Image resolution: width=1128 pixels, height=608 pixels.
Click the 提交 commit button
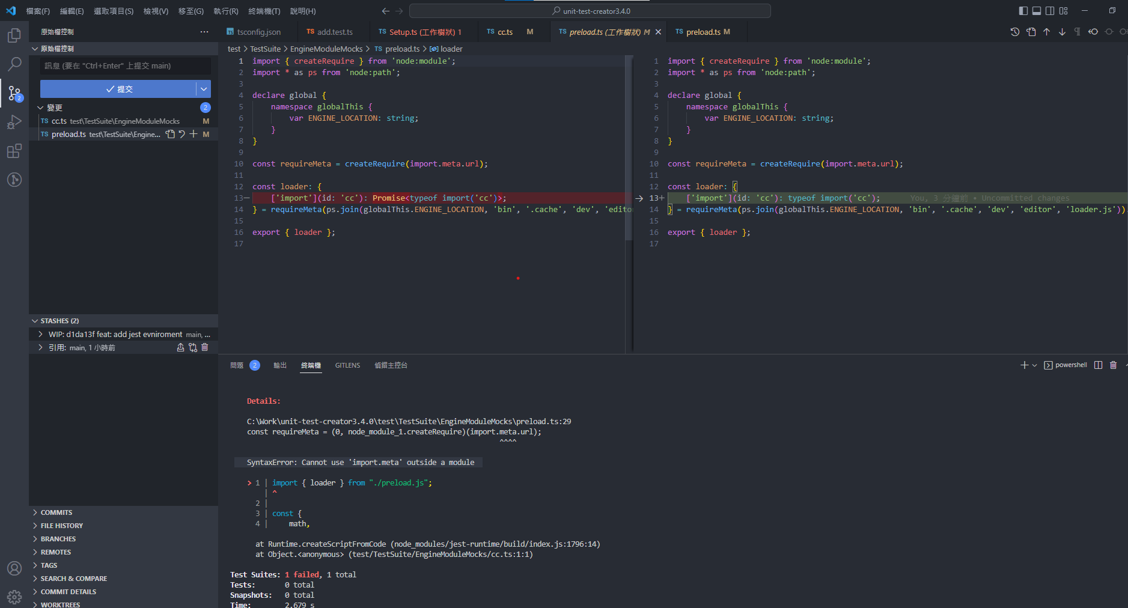pyautogui.click(x=118, y=89)
